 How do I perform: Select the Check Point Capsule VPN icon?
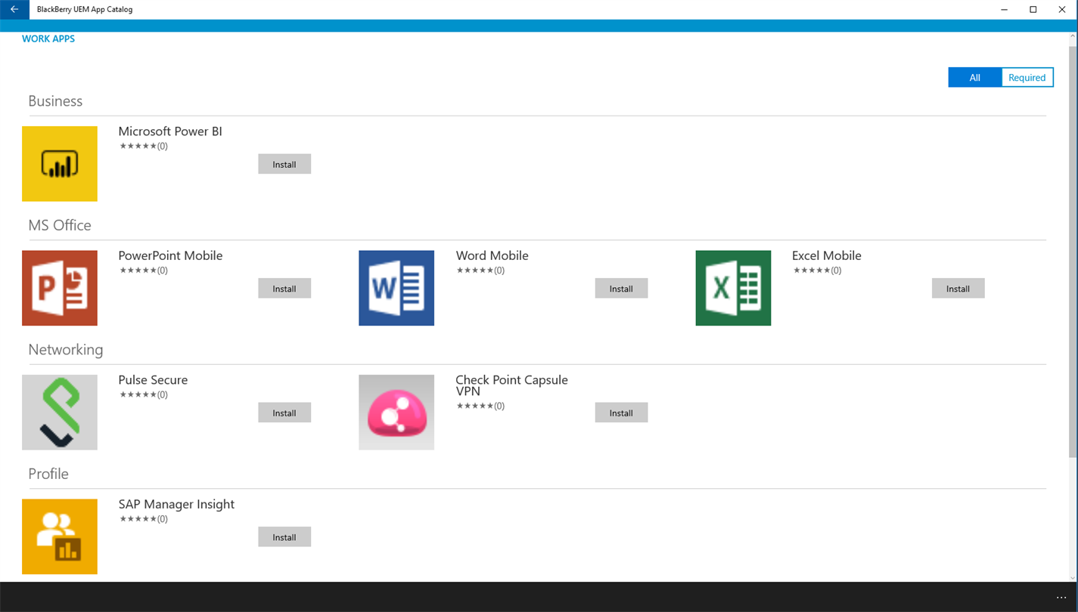[396, 413]
